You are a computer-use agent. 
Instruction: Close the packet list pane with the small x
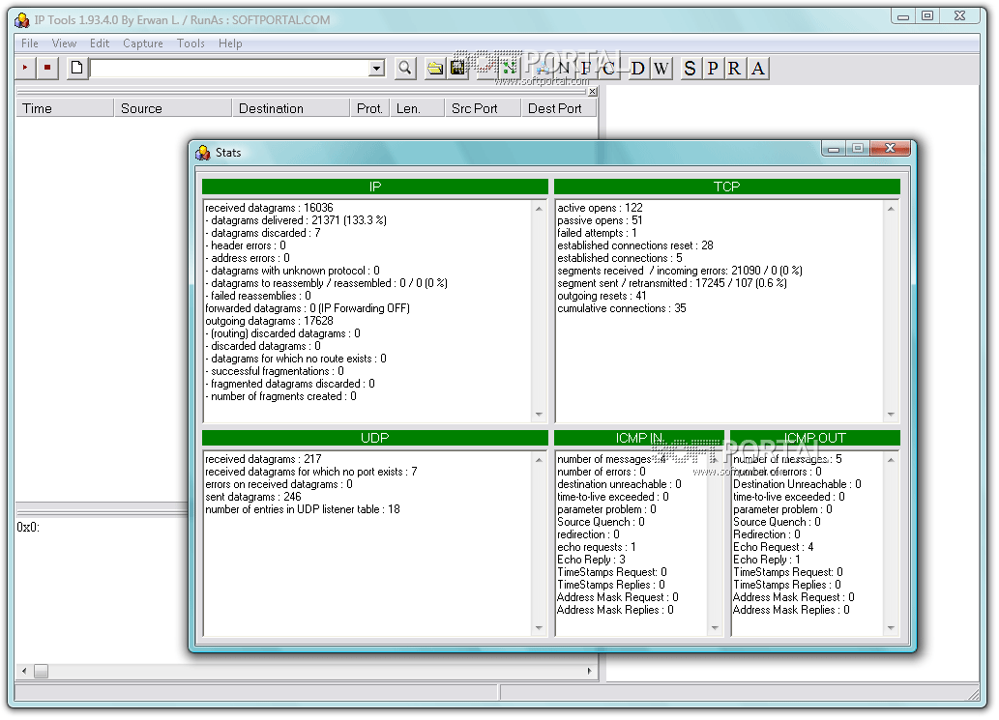point(593,92)
